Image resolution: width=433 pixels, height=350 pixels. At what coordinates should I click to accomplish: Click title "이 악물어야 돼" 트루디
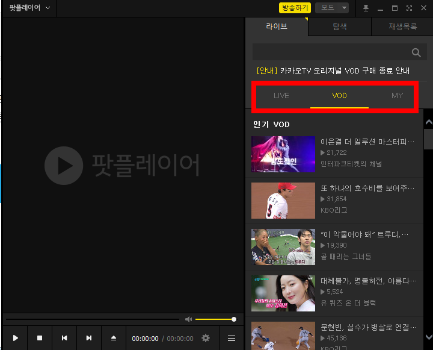[x=364, y=234]
